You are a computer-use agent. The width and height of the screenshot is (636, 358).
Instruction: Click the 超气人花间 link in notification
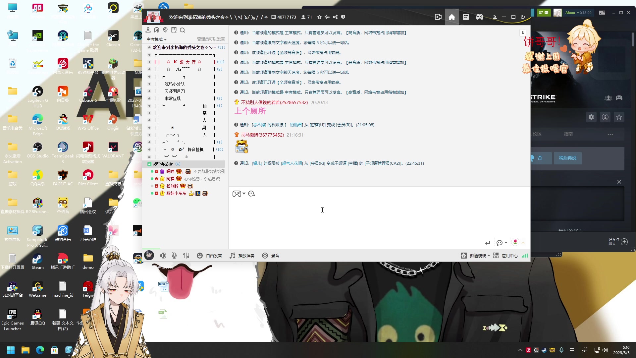pos(292,163)
